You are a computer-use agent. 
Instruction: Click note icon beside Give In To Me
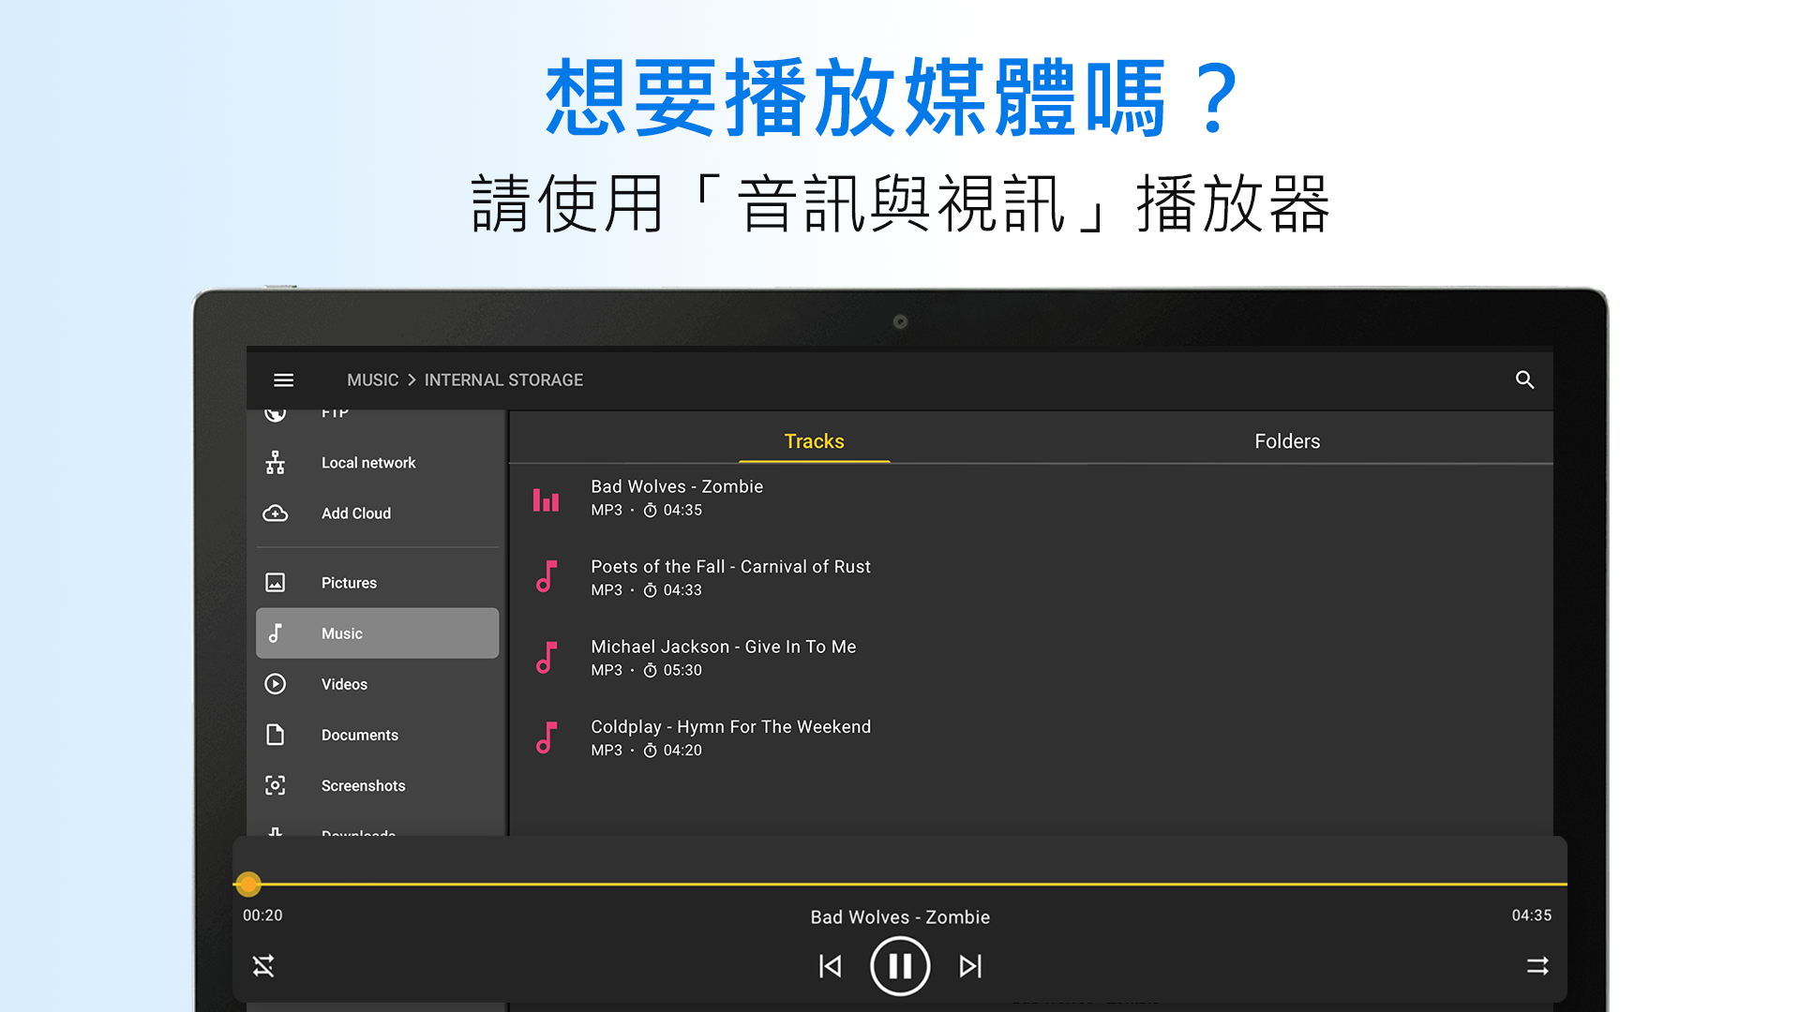tap(547, 658)
